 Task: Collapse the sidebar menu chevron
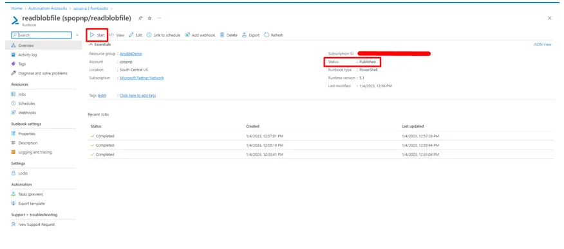click(77, 35)
